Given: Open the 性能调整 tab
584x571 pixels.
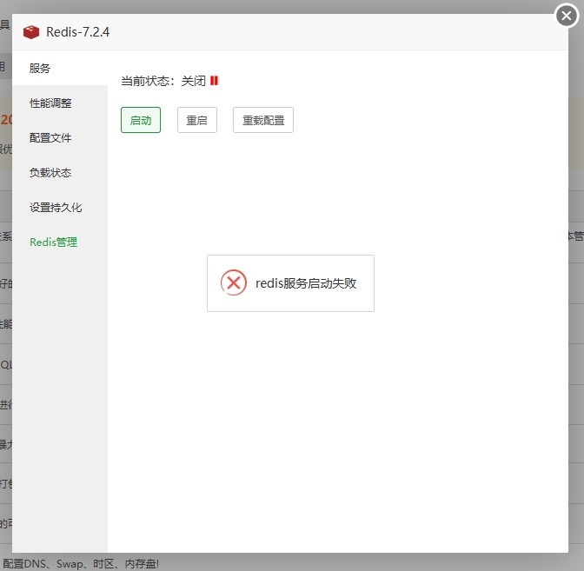Looking at the screenshot, I should 60,103.
